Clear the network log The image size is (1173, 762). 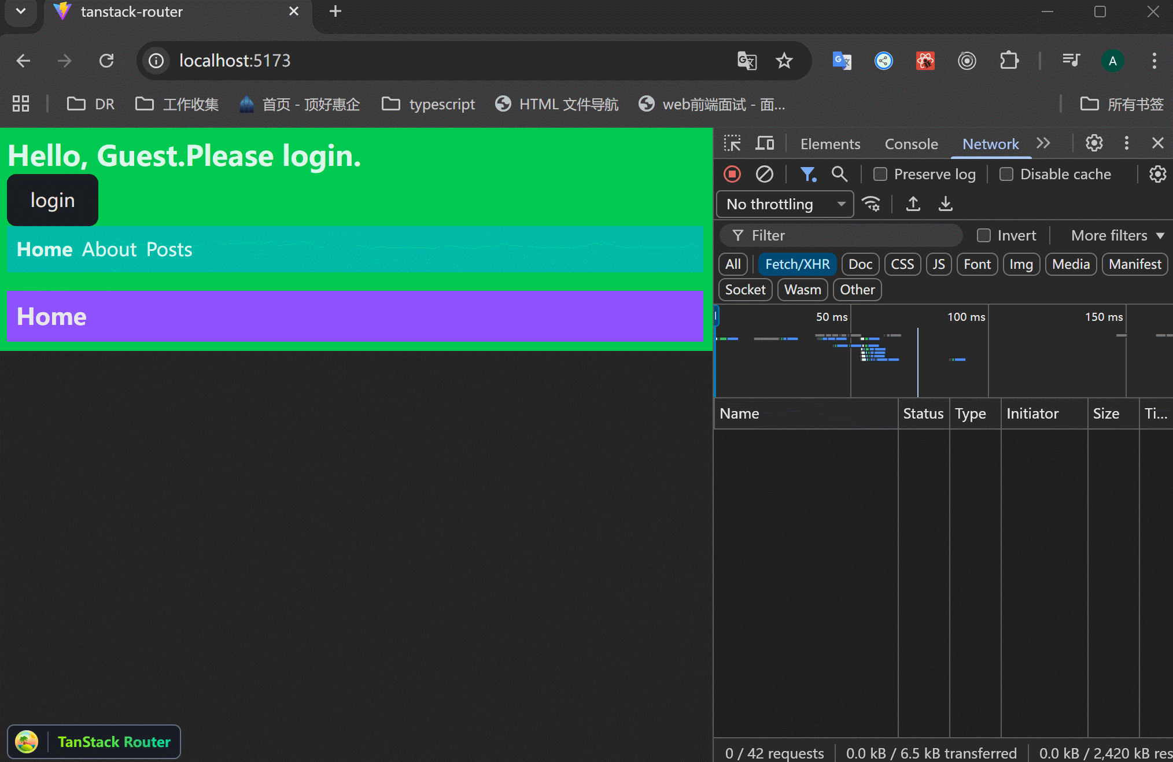coord(764,174)
